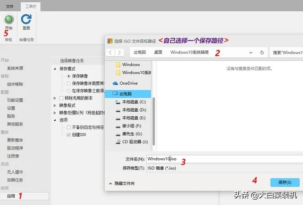This screenshot has width=303, height=205.
Task: Collapse the 选项 section
Action: coord(55,120)
